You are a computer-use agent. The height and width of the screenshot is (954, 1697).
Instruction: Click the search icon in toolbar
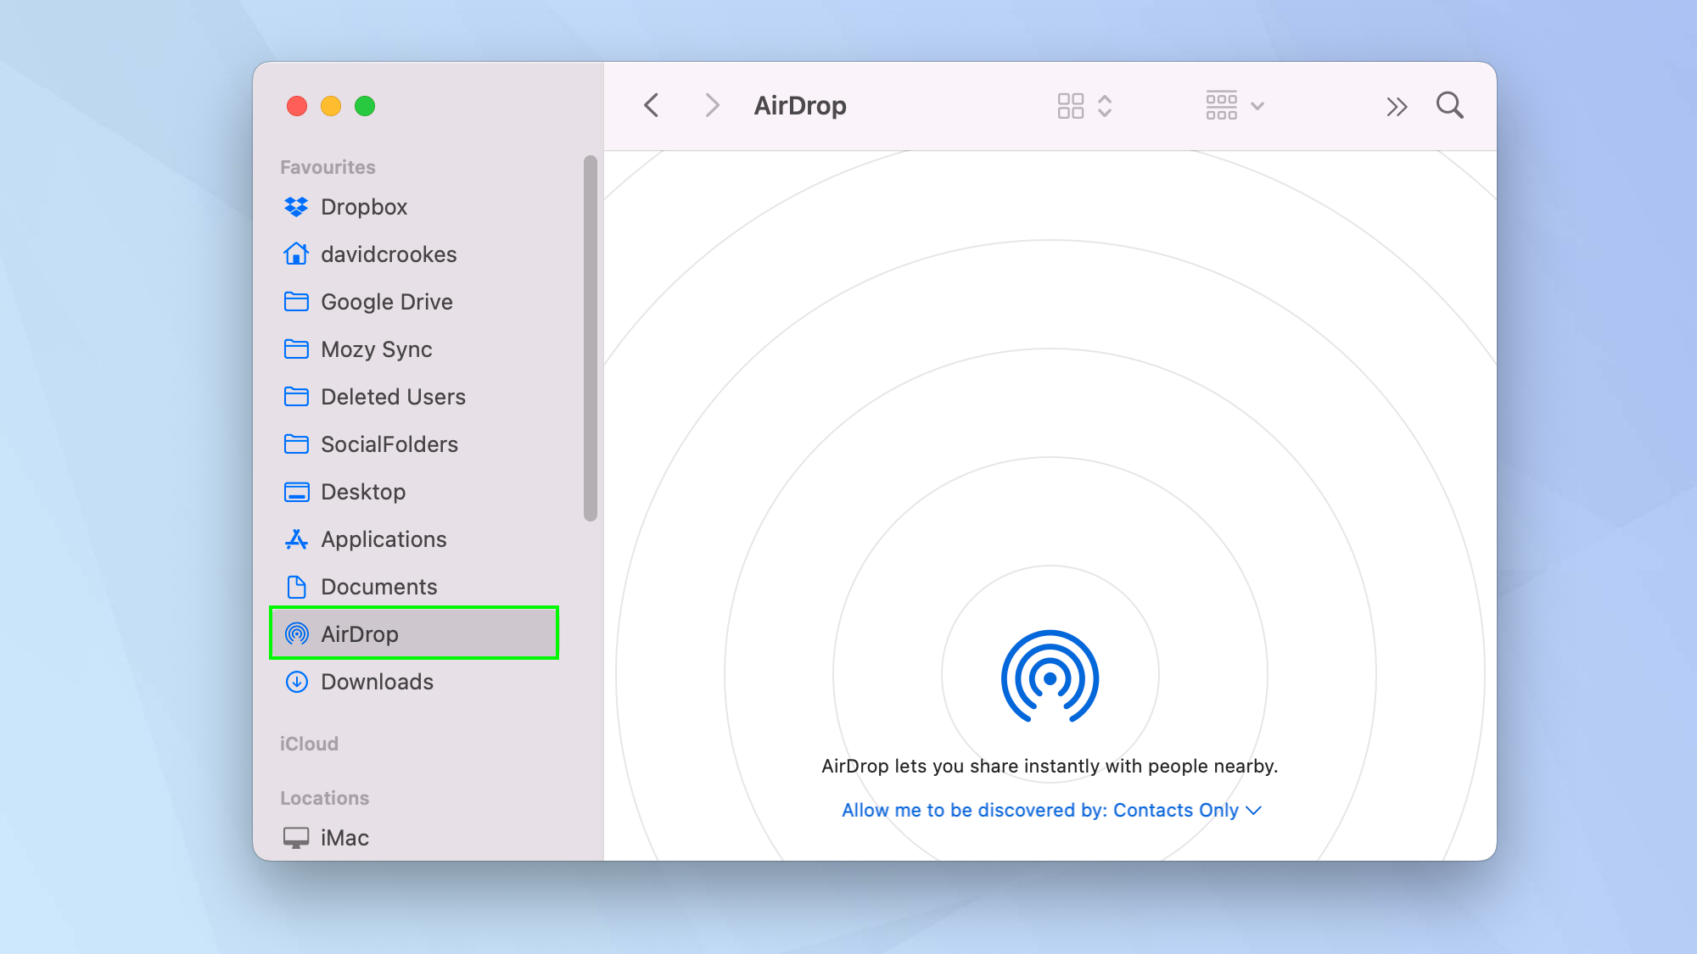[1451, 106]
